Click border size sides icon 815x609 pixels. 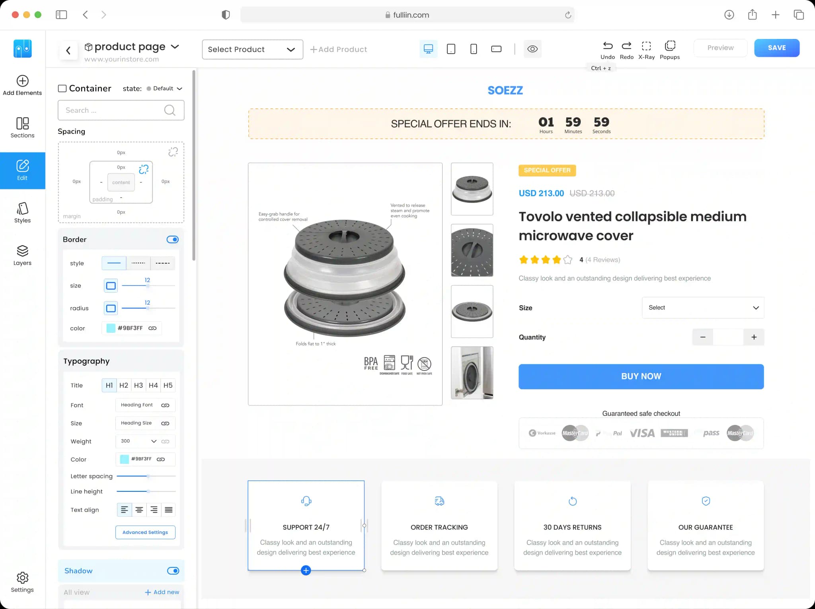pyautogui.click(x=111, y=285)
